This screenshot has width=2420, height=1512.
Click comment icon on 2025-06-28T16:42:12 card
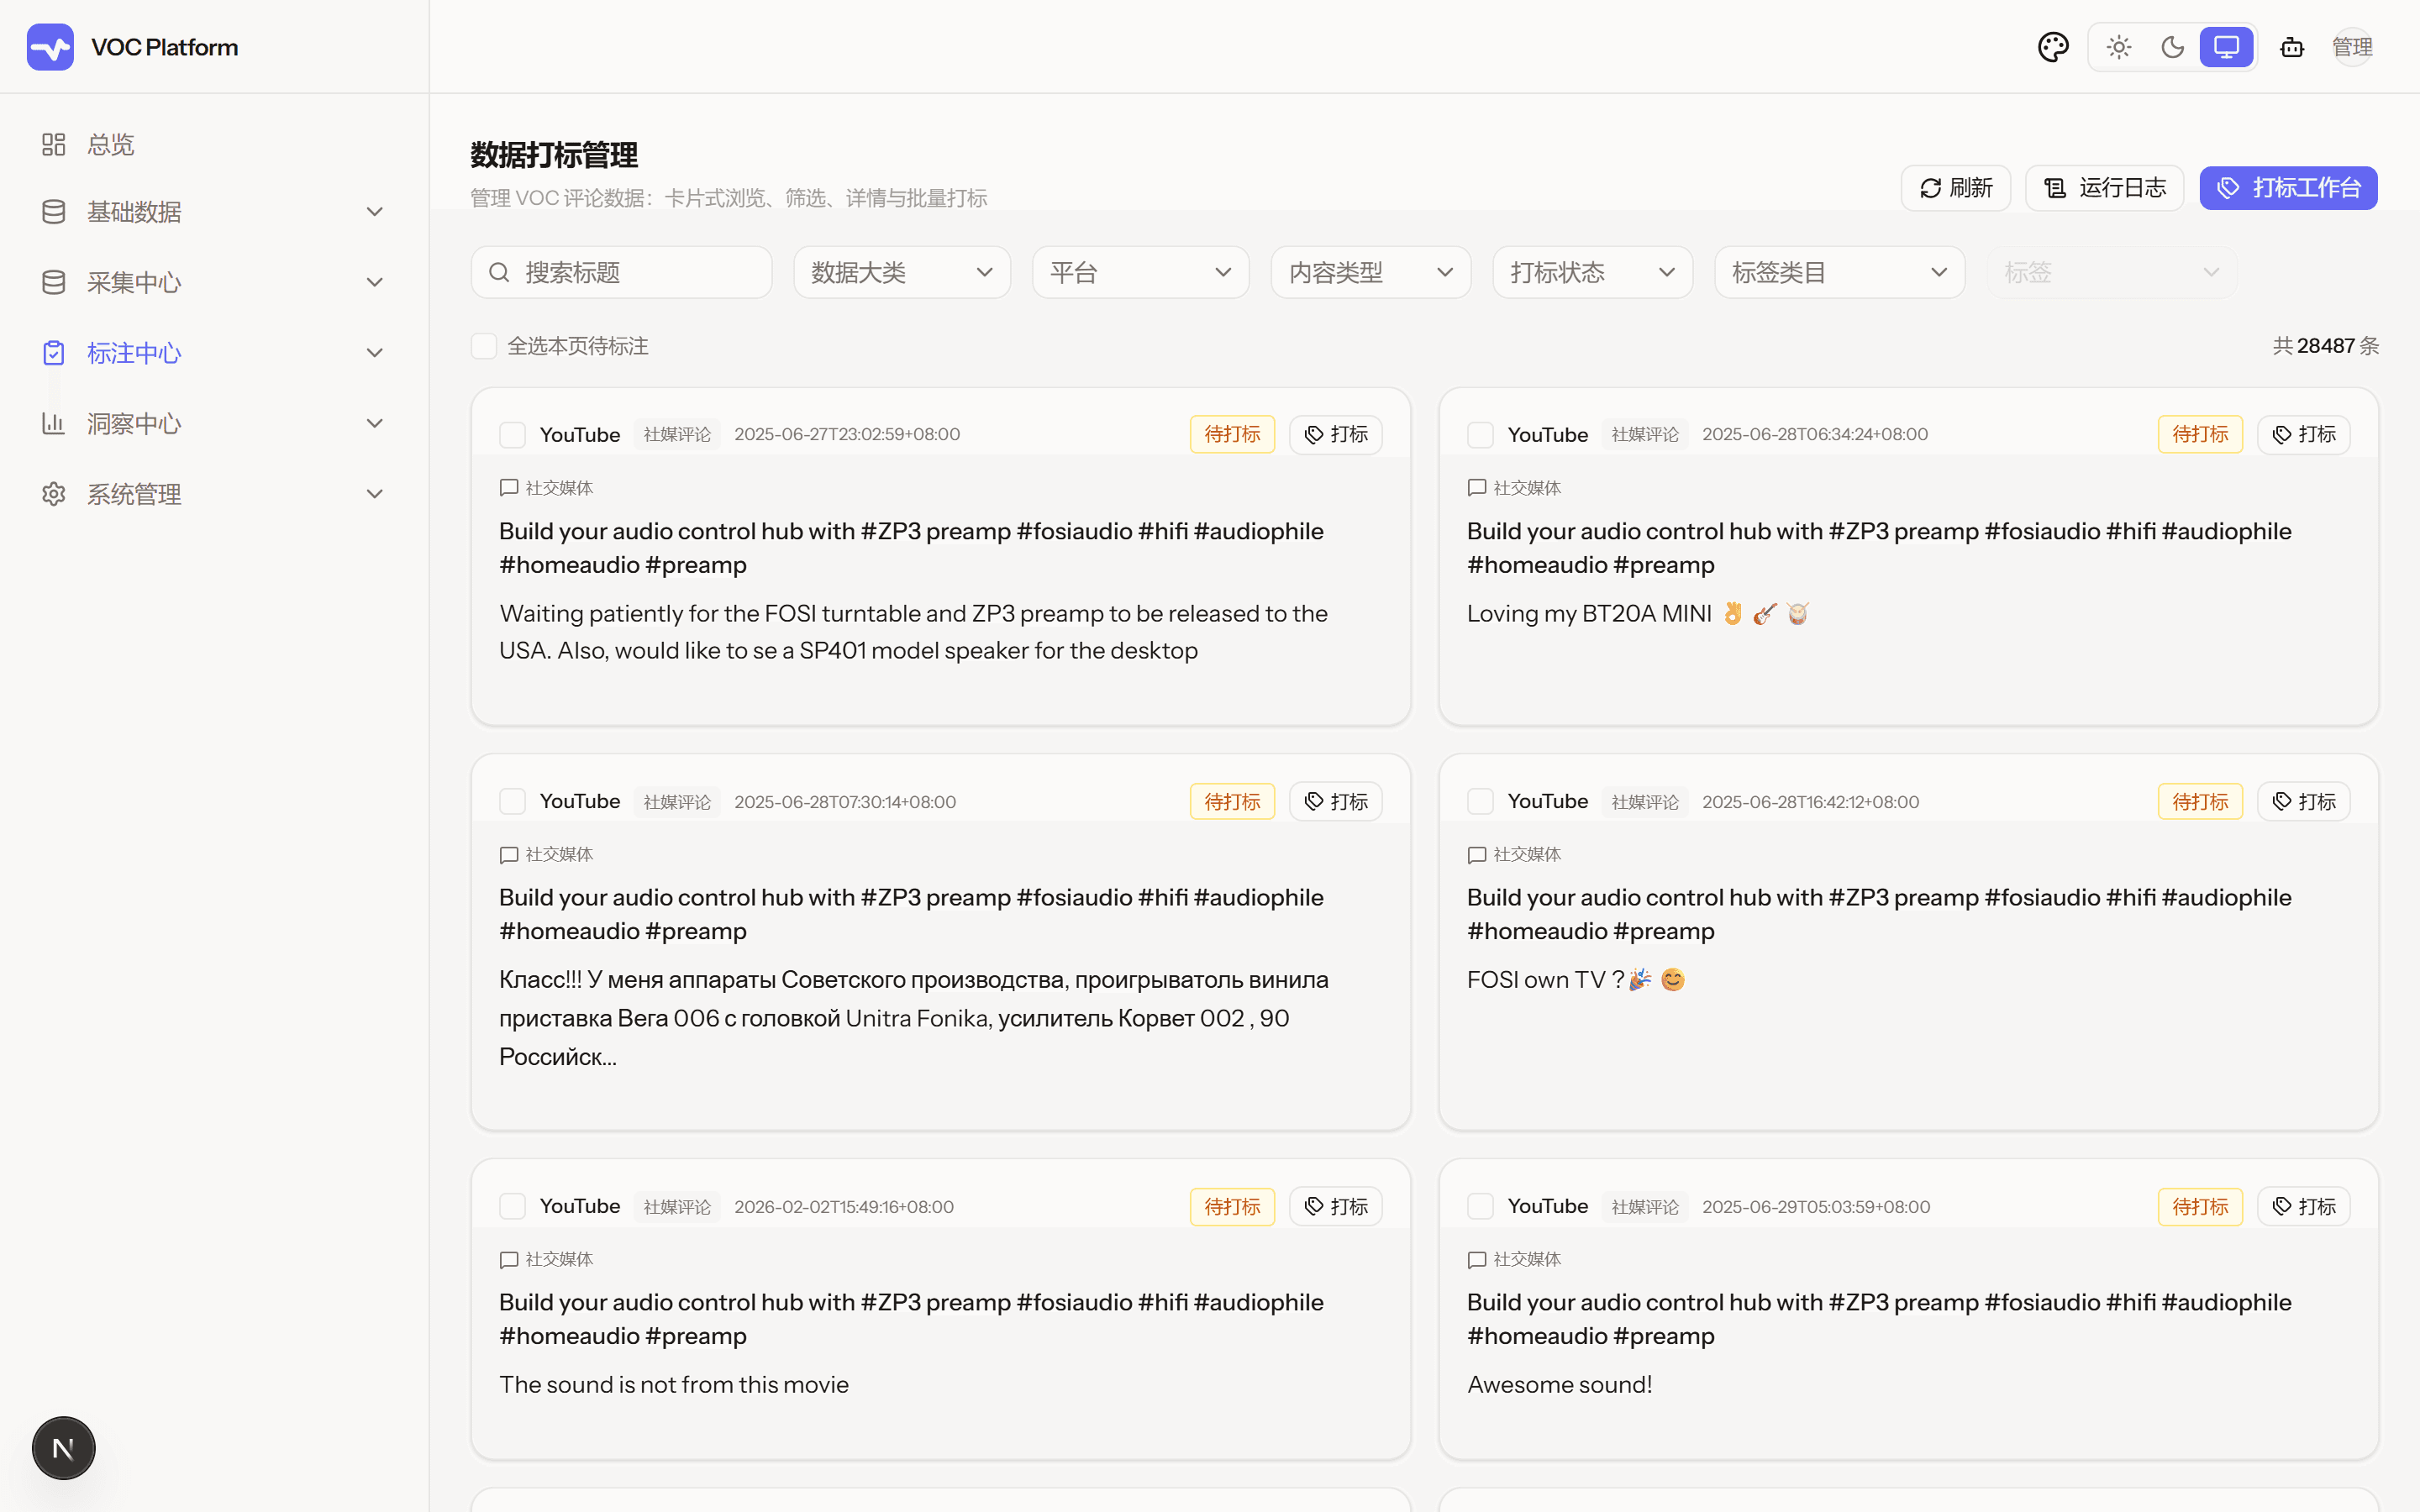(x=1477, y=855)
